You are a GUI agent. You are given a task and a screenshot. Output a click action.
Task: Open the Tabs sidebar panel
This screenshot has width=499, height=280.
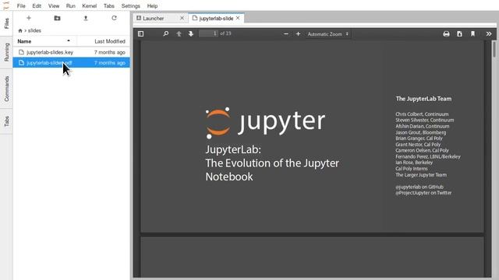(6, 121)
